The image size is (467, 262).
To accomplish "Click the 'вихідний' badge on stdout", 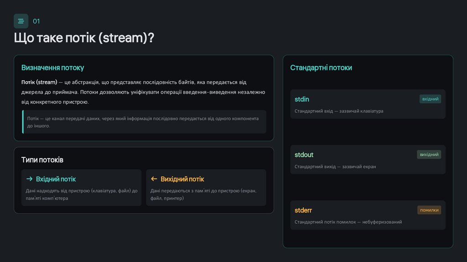I will click(x=429, y=155).
